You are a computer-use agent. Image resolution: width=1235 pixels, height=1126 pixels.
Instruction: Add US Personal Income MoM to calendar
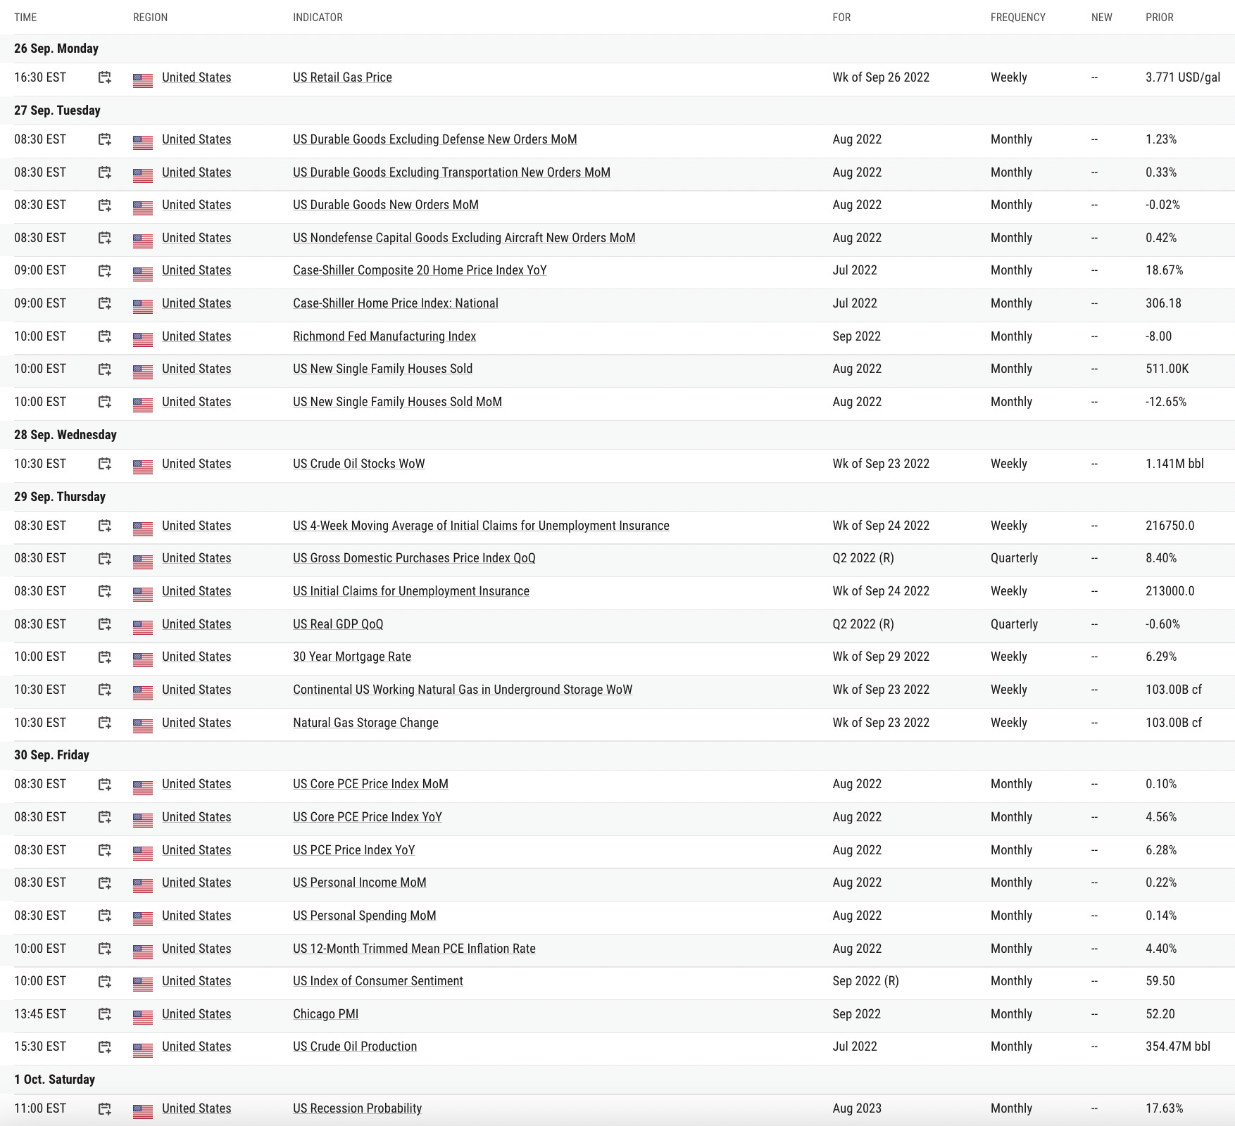(x=105, y=883)
